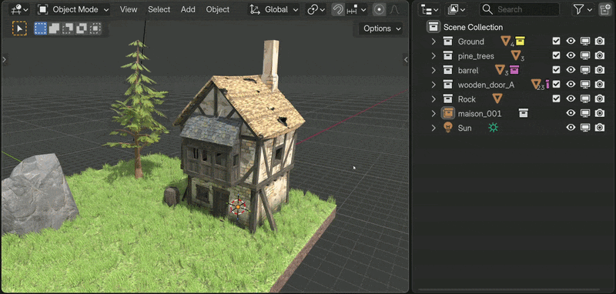Click the yellow collection icon on Ground row
This screenshot has height=294, width=616.
[521, 41]
